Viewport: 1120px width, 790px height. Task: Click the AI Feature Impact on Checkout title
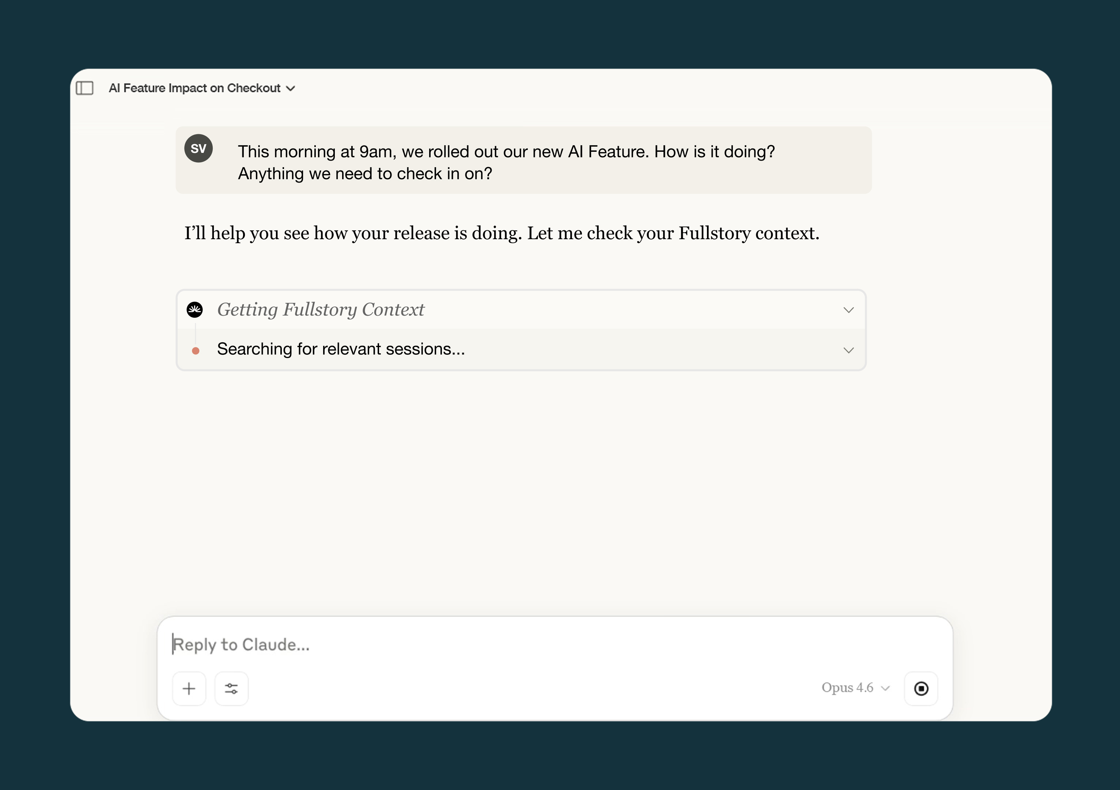tap(194, 88)
